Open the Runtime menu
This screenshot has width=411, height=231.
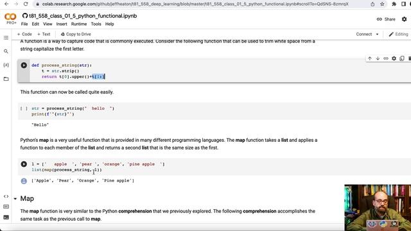(79, 24)
